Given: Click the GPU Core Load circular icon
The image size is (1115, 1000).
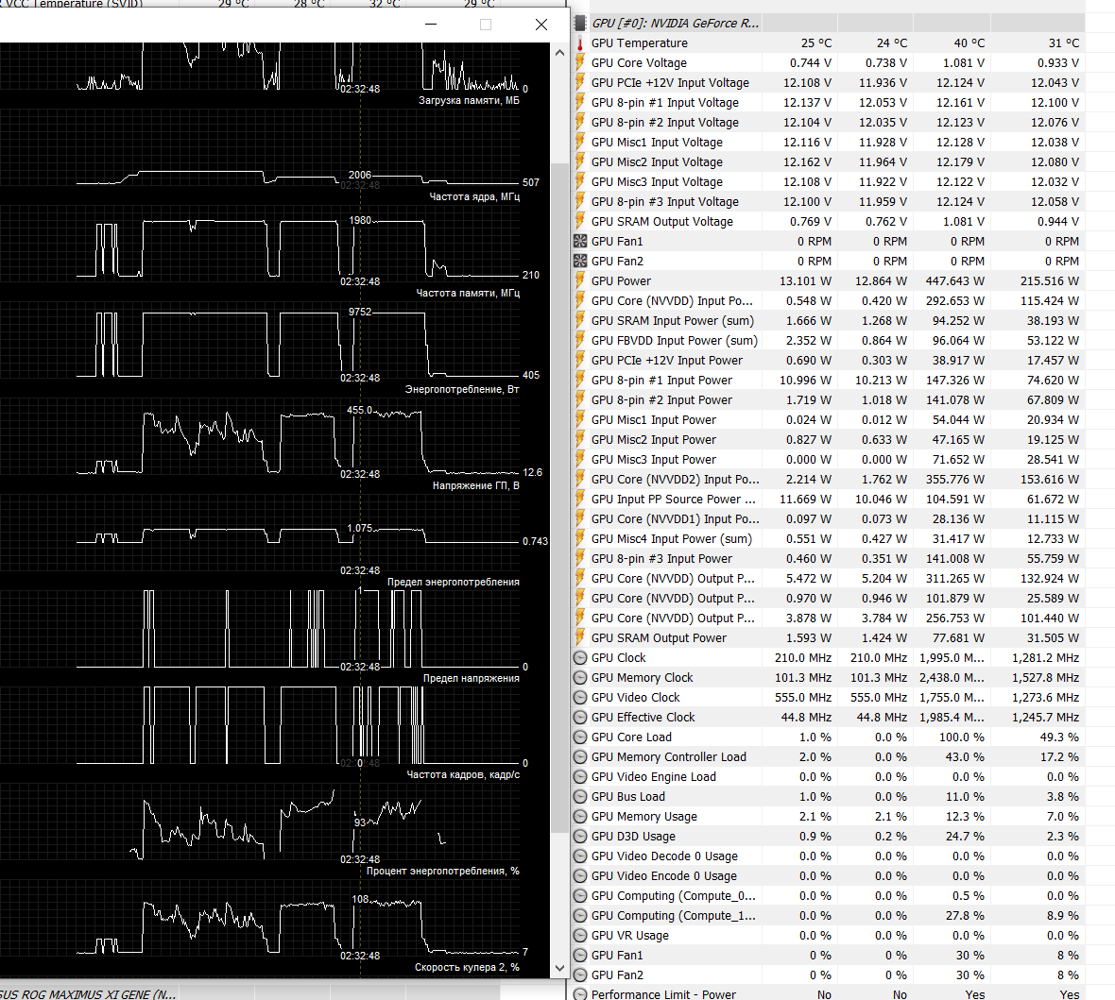Looking at the screenshot, I should 579,737.
